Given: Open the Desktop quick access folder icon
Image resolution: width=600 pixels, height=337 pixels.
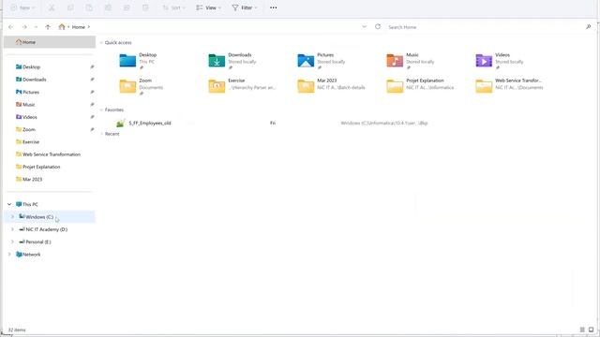Looking at the screenshot, I should tap(127, 60).
